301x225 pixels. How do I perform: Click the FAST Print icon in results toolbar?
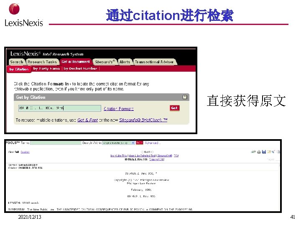coord(253,152)
